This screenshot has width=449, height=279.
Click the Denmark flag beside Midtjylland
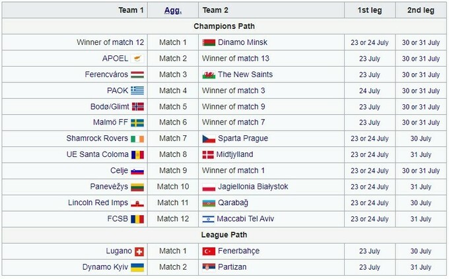coord(209,154)
